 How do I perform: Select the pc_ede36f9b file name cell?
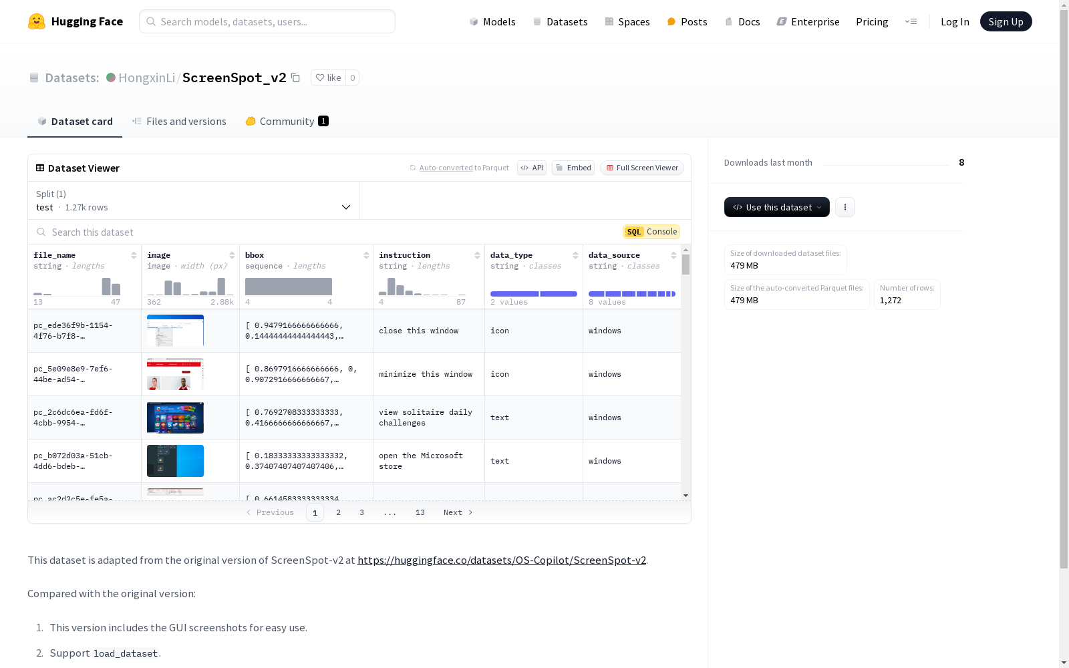tap(85, 331)
